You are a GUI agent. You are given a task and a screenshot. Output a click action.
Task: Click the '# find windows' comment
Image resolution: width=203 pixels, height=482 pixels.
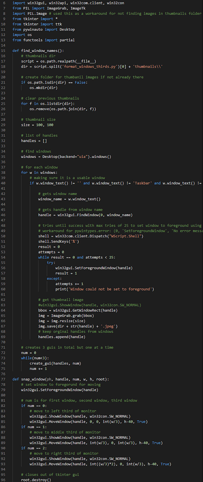pyautogui.click(x=36, y=151)
